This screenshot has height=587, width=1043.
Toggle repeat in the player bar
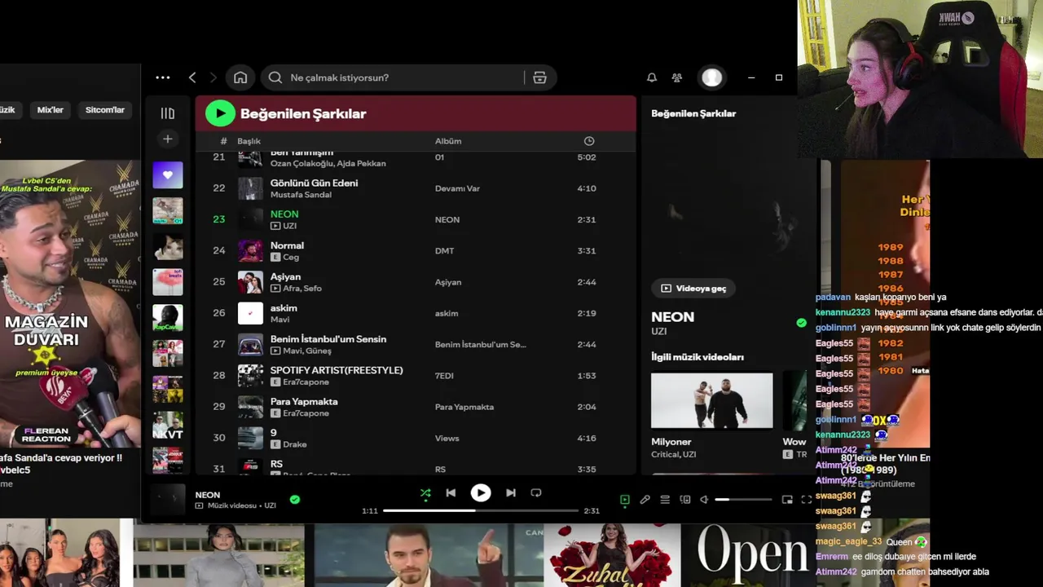[536, 492]
